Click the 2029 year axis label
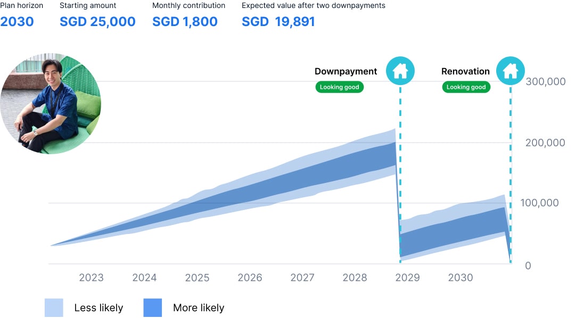The width and height of the screenshot is (575, 318). [x=407, y=278]
